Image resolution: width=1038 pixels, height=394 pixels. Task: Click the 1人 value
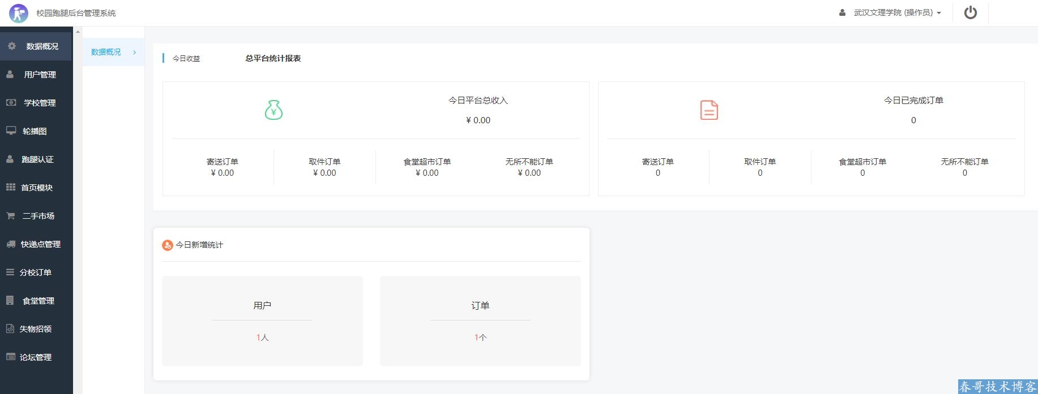point(262,337)
